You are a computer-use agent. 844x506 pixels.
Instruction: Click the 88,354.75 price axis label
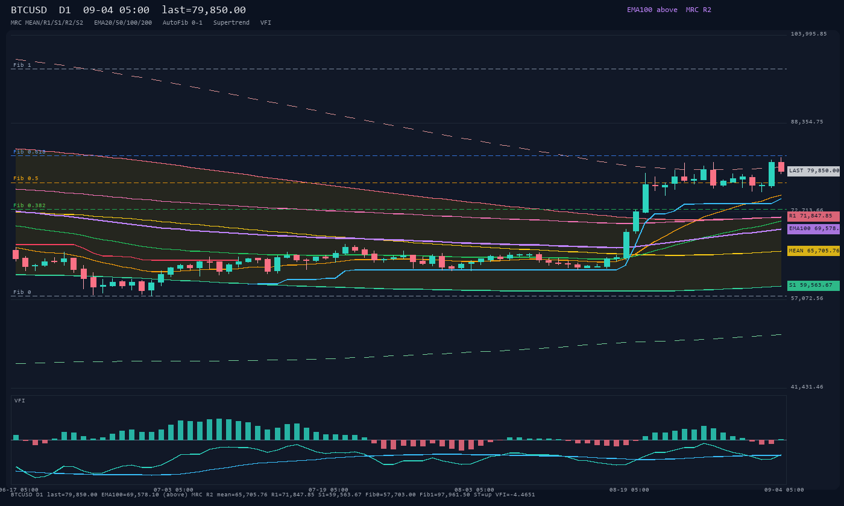click(x=807, y=122)
